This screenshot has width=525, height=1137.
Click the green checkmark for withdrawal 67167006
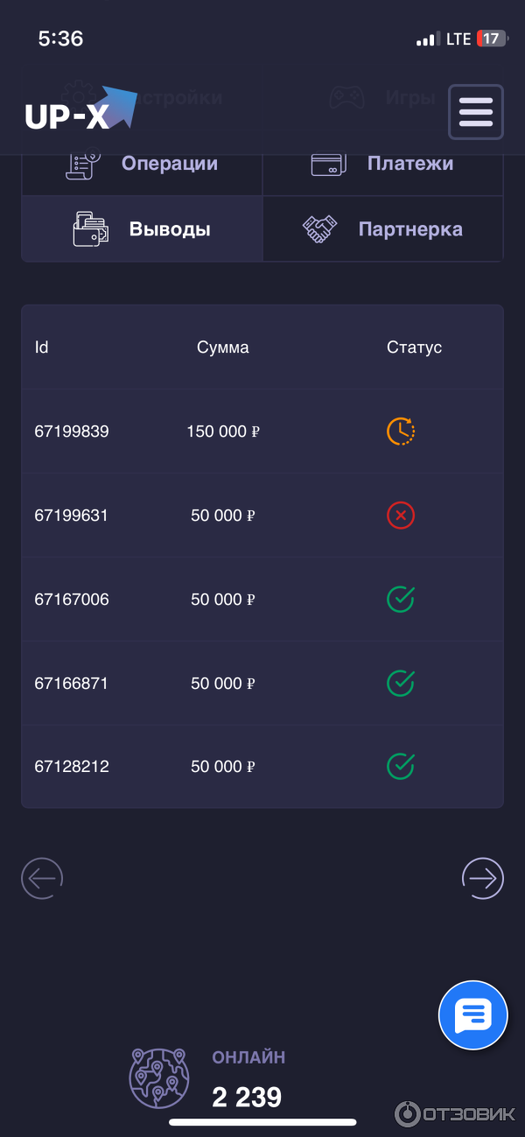[x=401, y=600]
